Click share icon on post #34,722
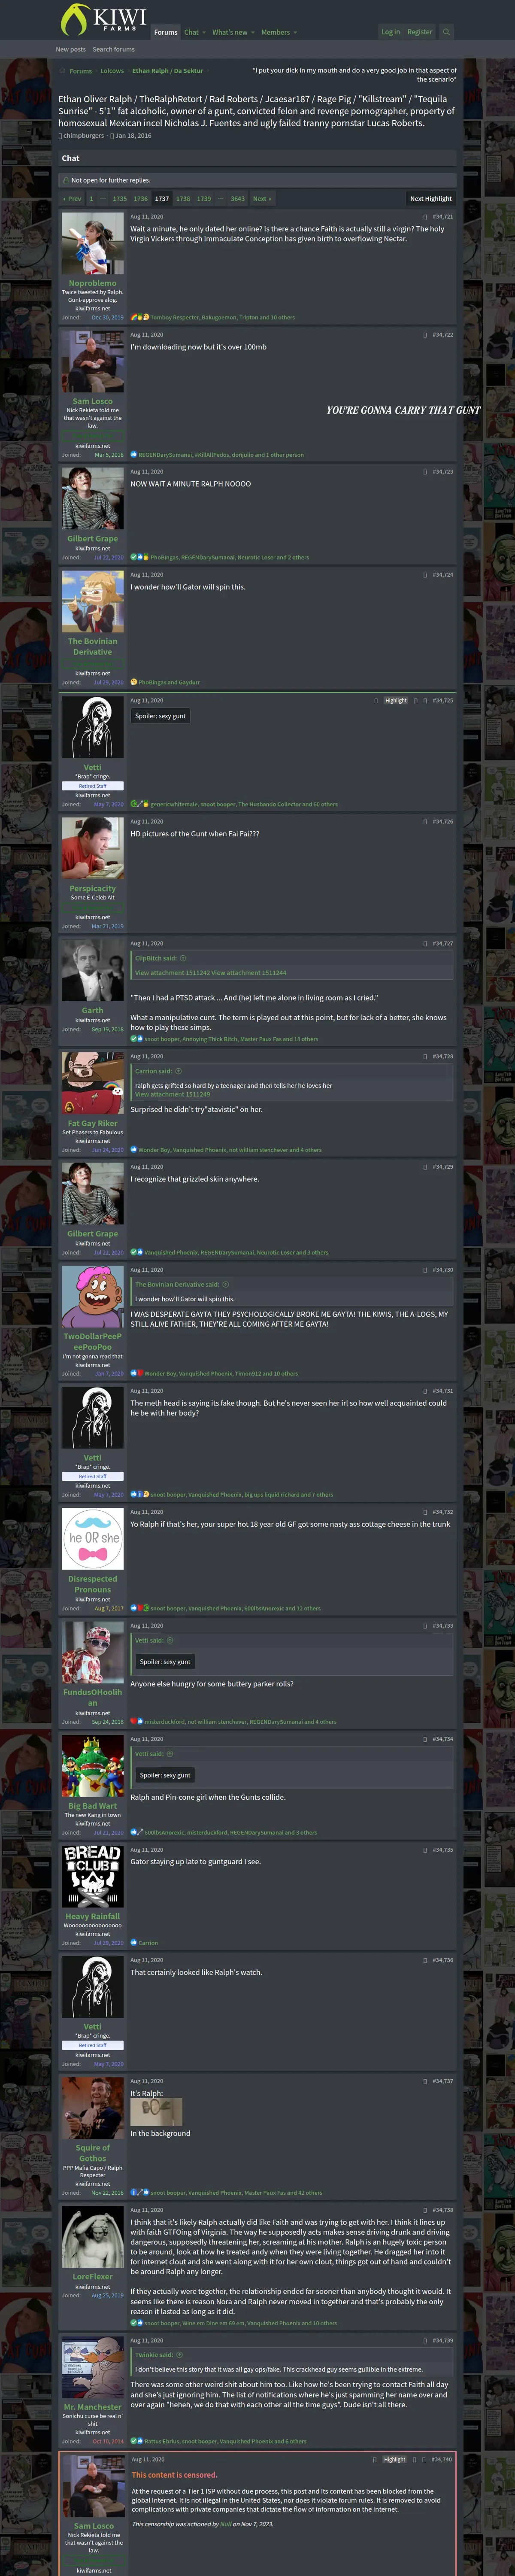Screen dimensions: 515x2576 tap(424, 335)
